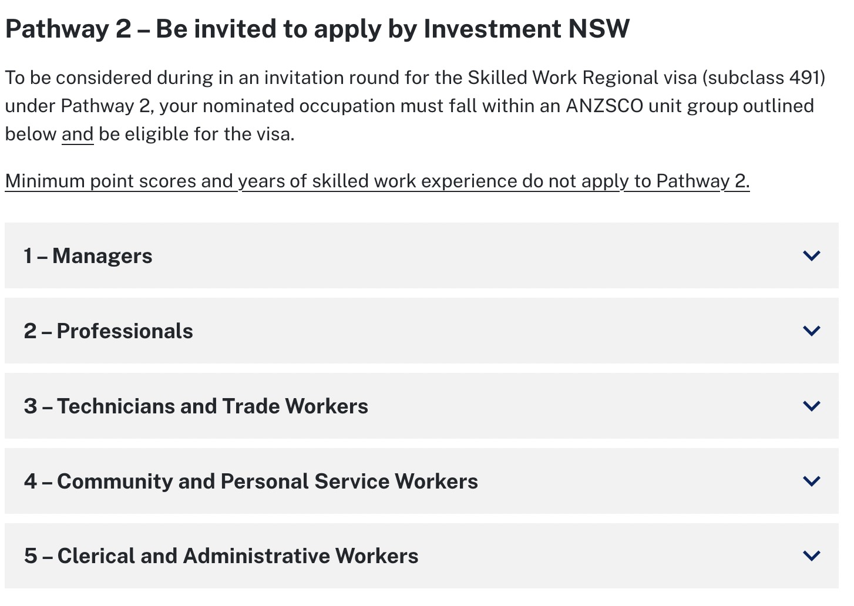Click 'Investment NSW' in the page heading

[x=526, y=29]
